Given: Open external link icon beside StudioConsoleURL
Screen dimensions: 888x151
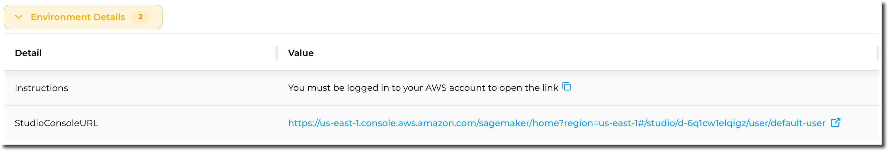Looking at the screenshot, I should tap(835, 123).
